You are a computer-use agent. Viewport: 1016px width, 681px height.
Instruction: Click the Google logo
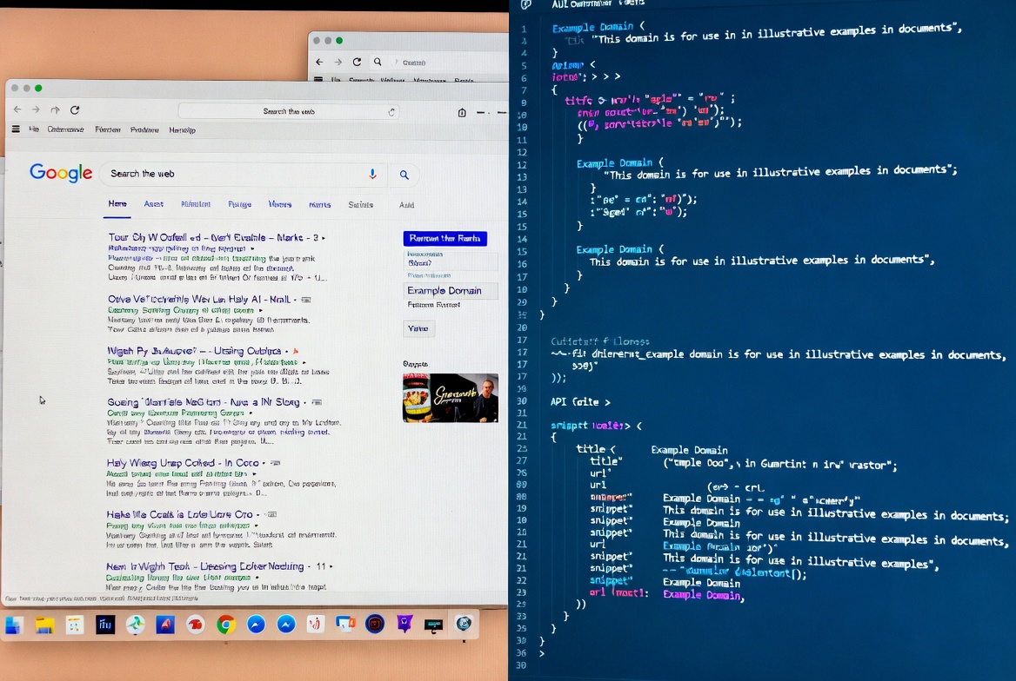point(61,173)
